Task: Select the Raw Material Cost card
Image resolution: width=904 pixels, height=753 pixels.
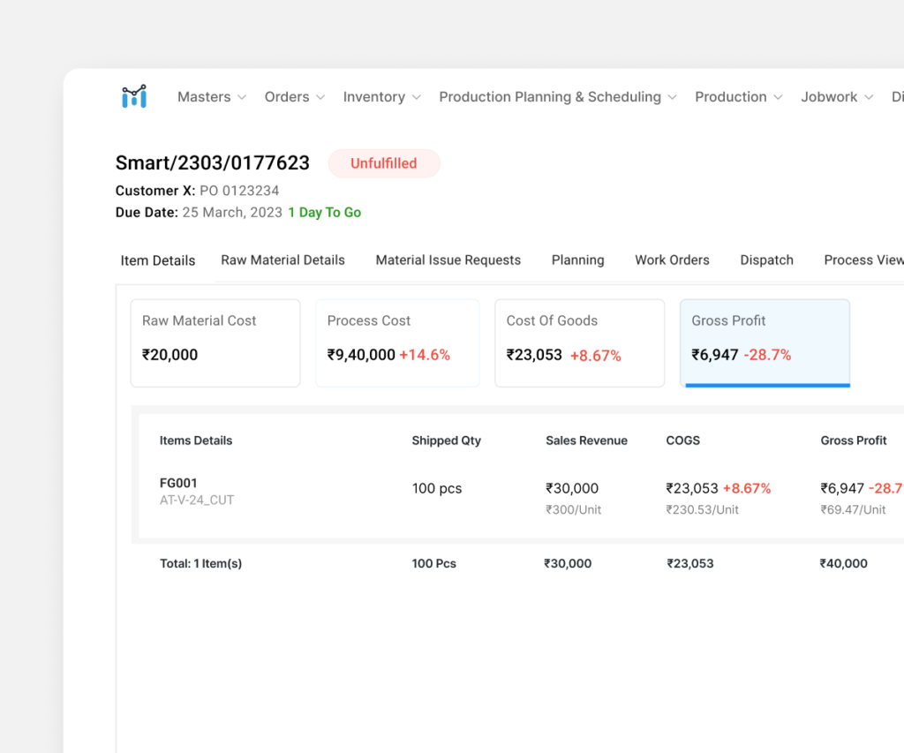Action: [215, 343]
